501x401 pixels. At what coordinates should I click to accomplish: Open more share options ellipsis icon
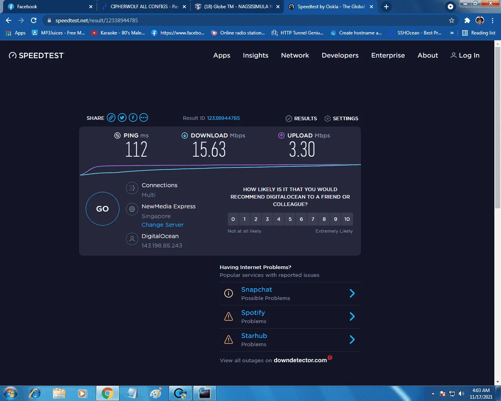point(144,117)
